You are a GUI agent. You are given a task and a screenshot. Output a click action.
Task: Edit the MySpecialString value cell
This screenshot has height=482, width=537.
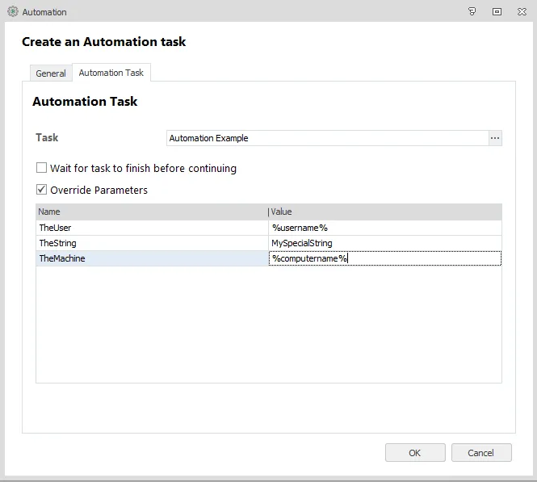[x=384, y=243]
